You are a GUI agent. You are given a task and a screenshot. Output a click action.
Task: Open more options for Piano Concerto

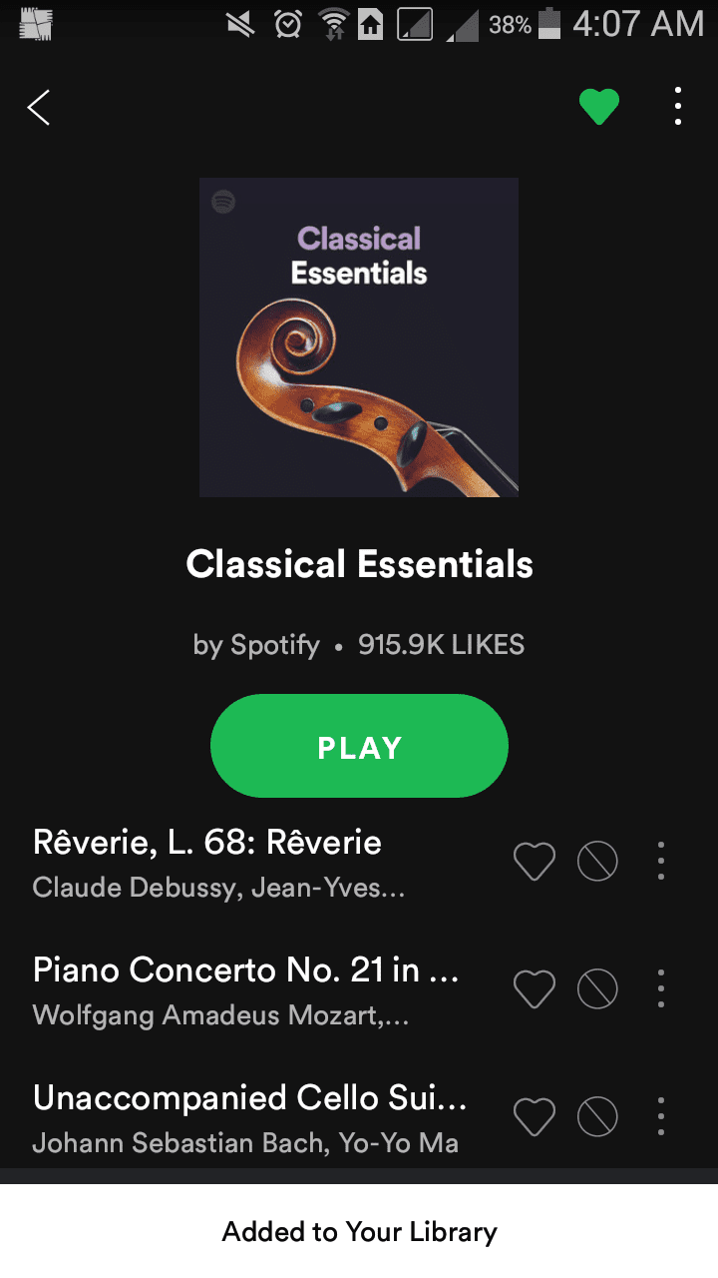point(660,988)
